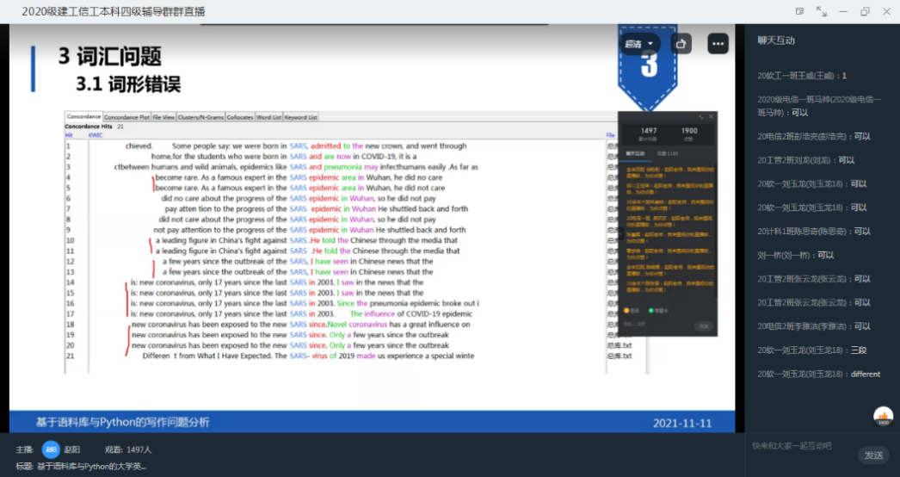This screenshot has height=477, width=900.
Task: Open the three-dots more options menu
Action: (718, 43)
